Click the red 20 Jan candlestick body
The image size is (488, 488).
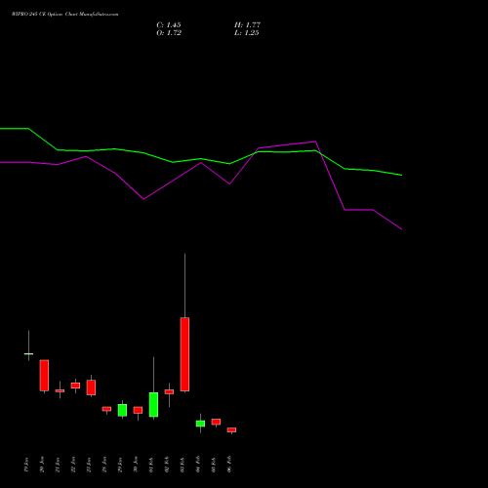point(44,375)
